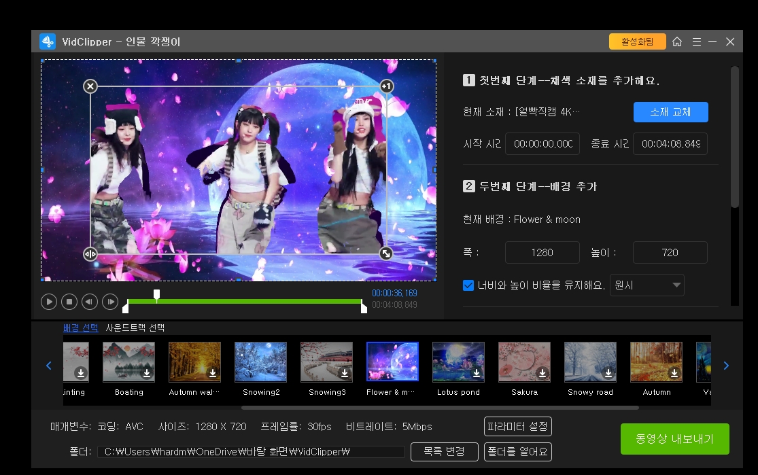Click the left trim handle of timeline
The width and height of the screenshot is (758, 475).
click(x=126, y=307)
